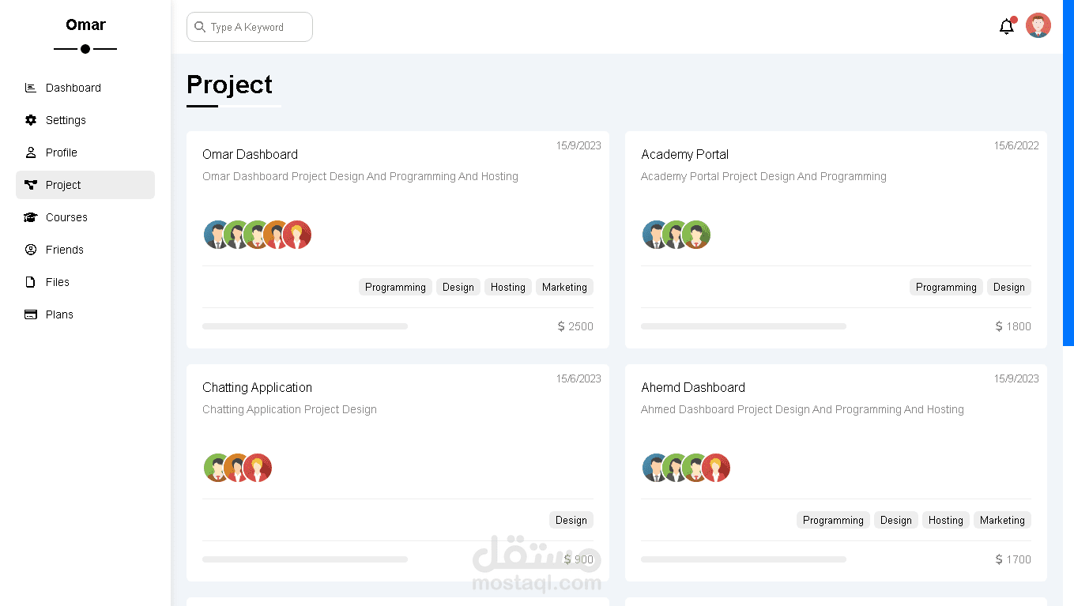Viewport: 1074px width, 606px height.
Task: Click the blue vertical page scrollbar
Action: point(1068,172)
